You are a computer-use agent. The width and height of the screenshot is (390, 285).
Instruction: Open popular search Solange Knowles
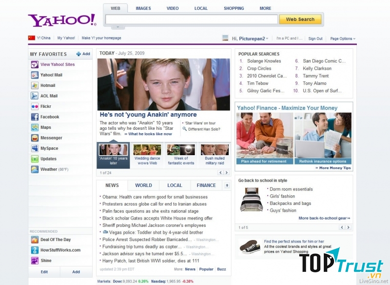[x=264, y=61]
